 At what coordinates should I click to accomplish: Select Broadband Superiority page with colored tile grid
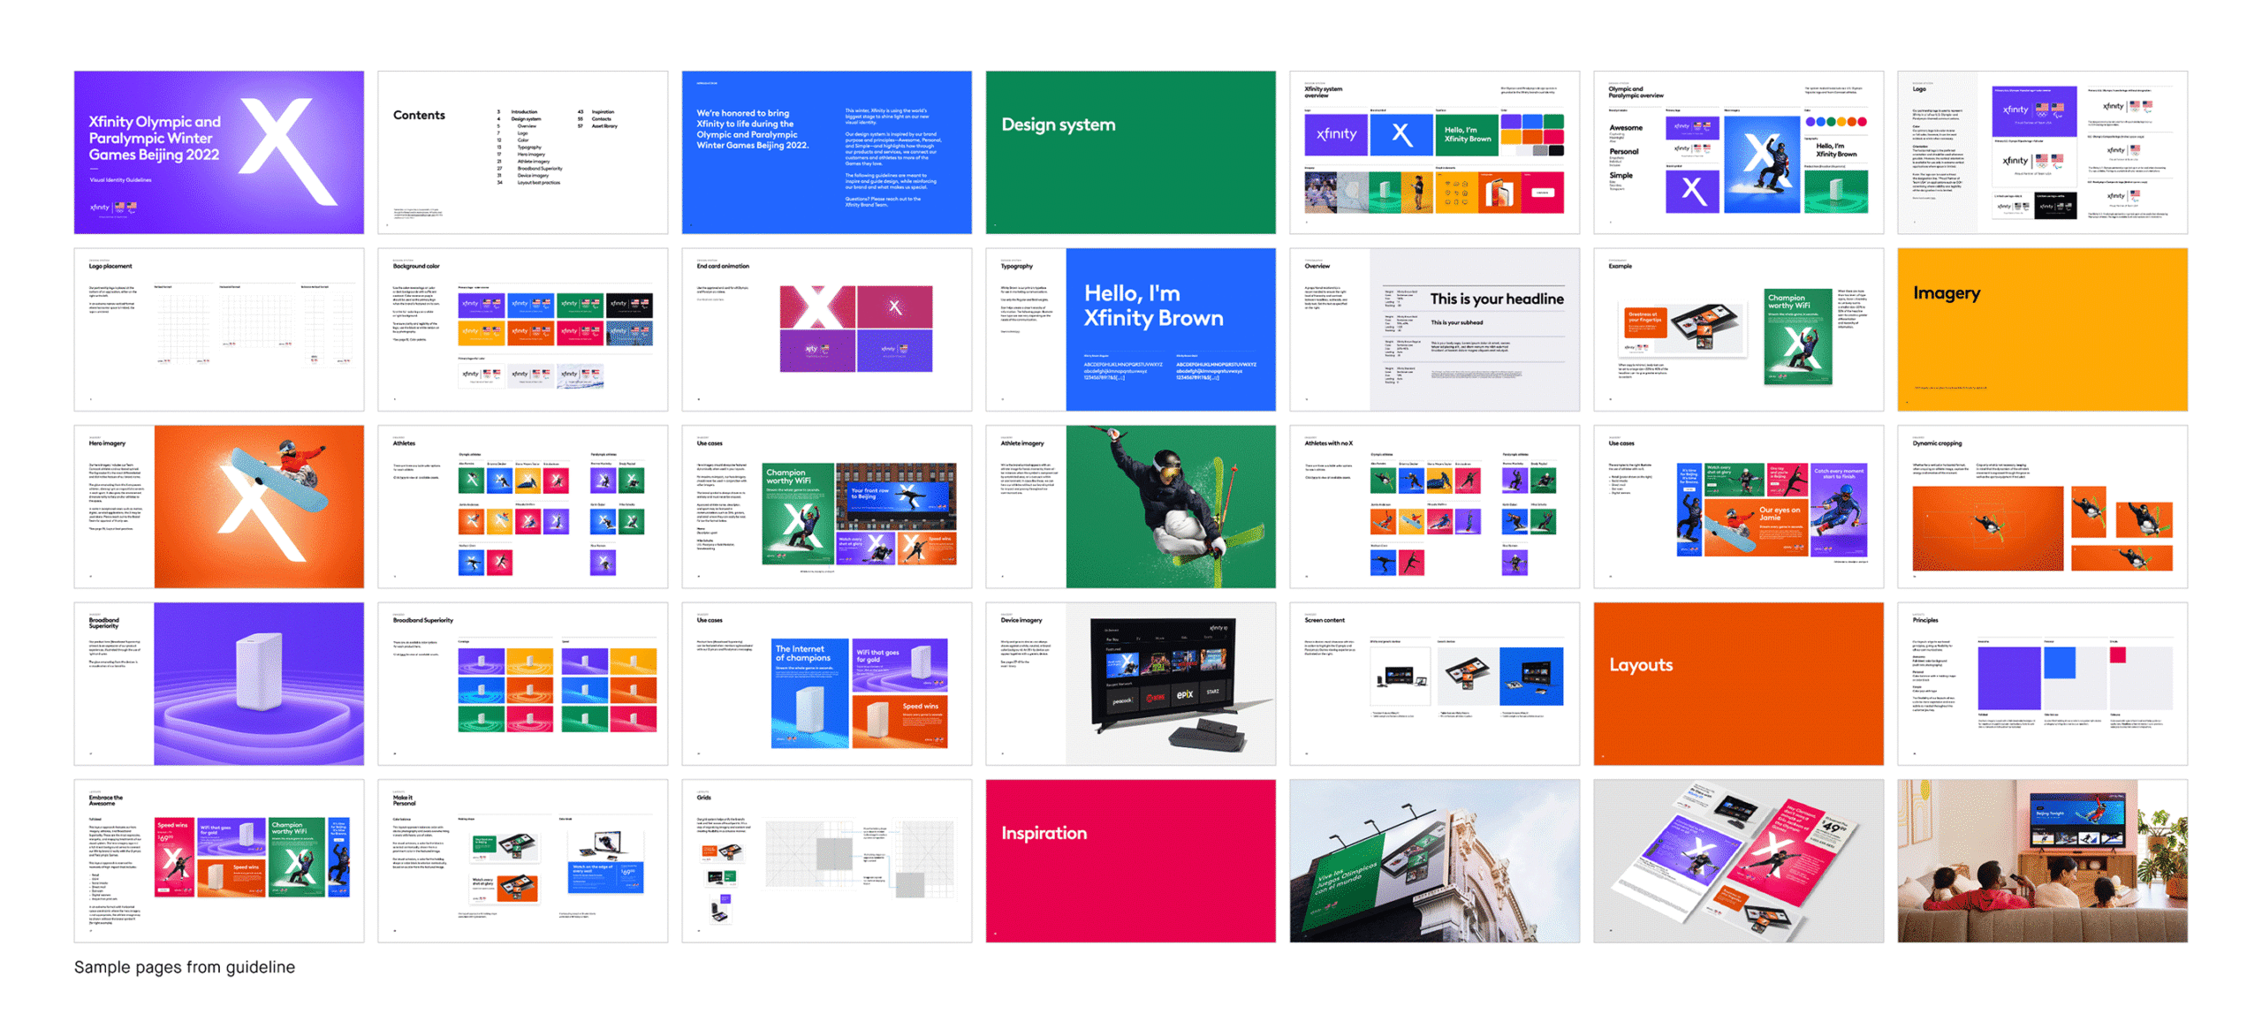click(x=522, y=684)
